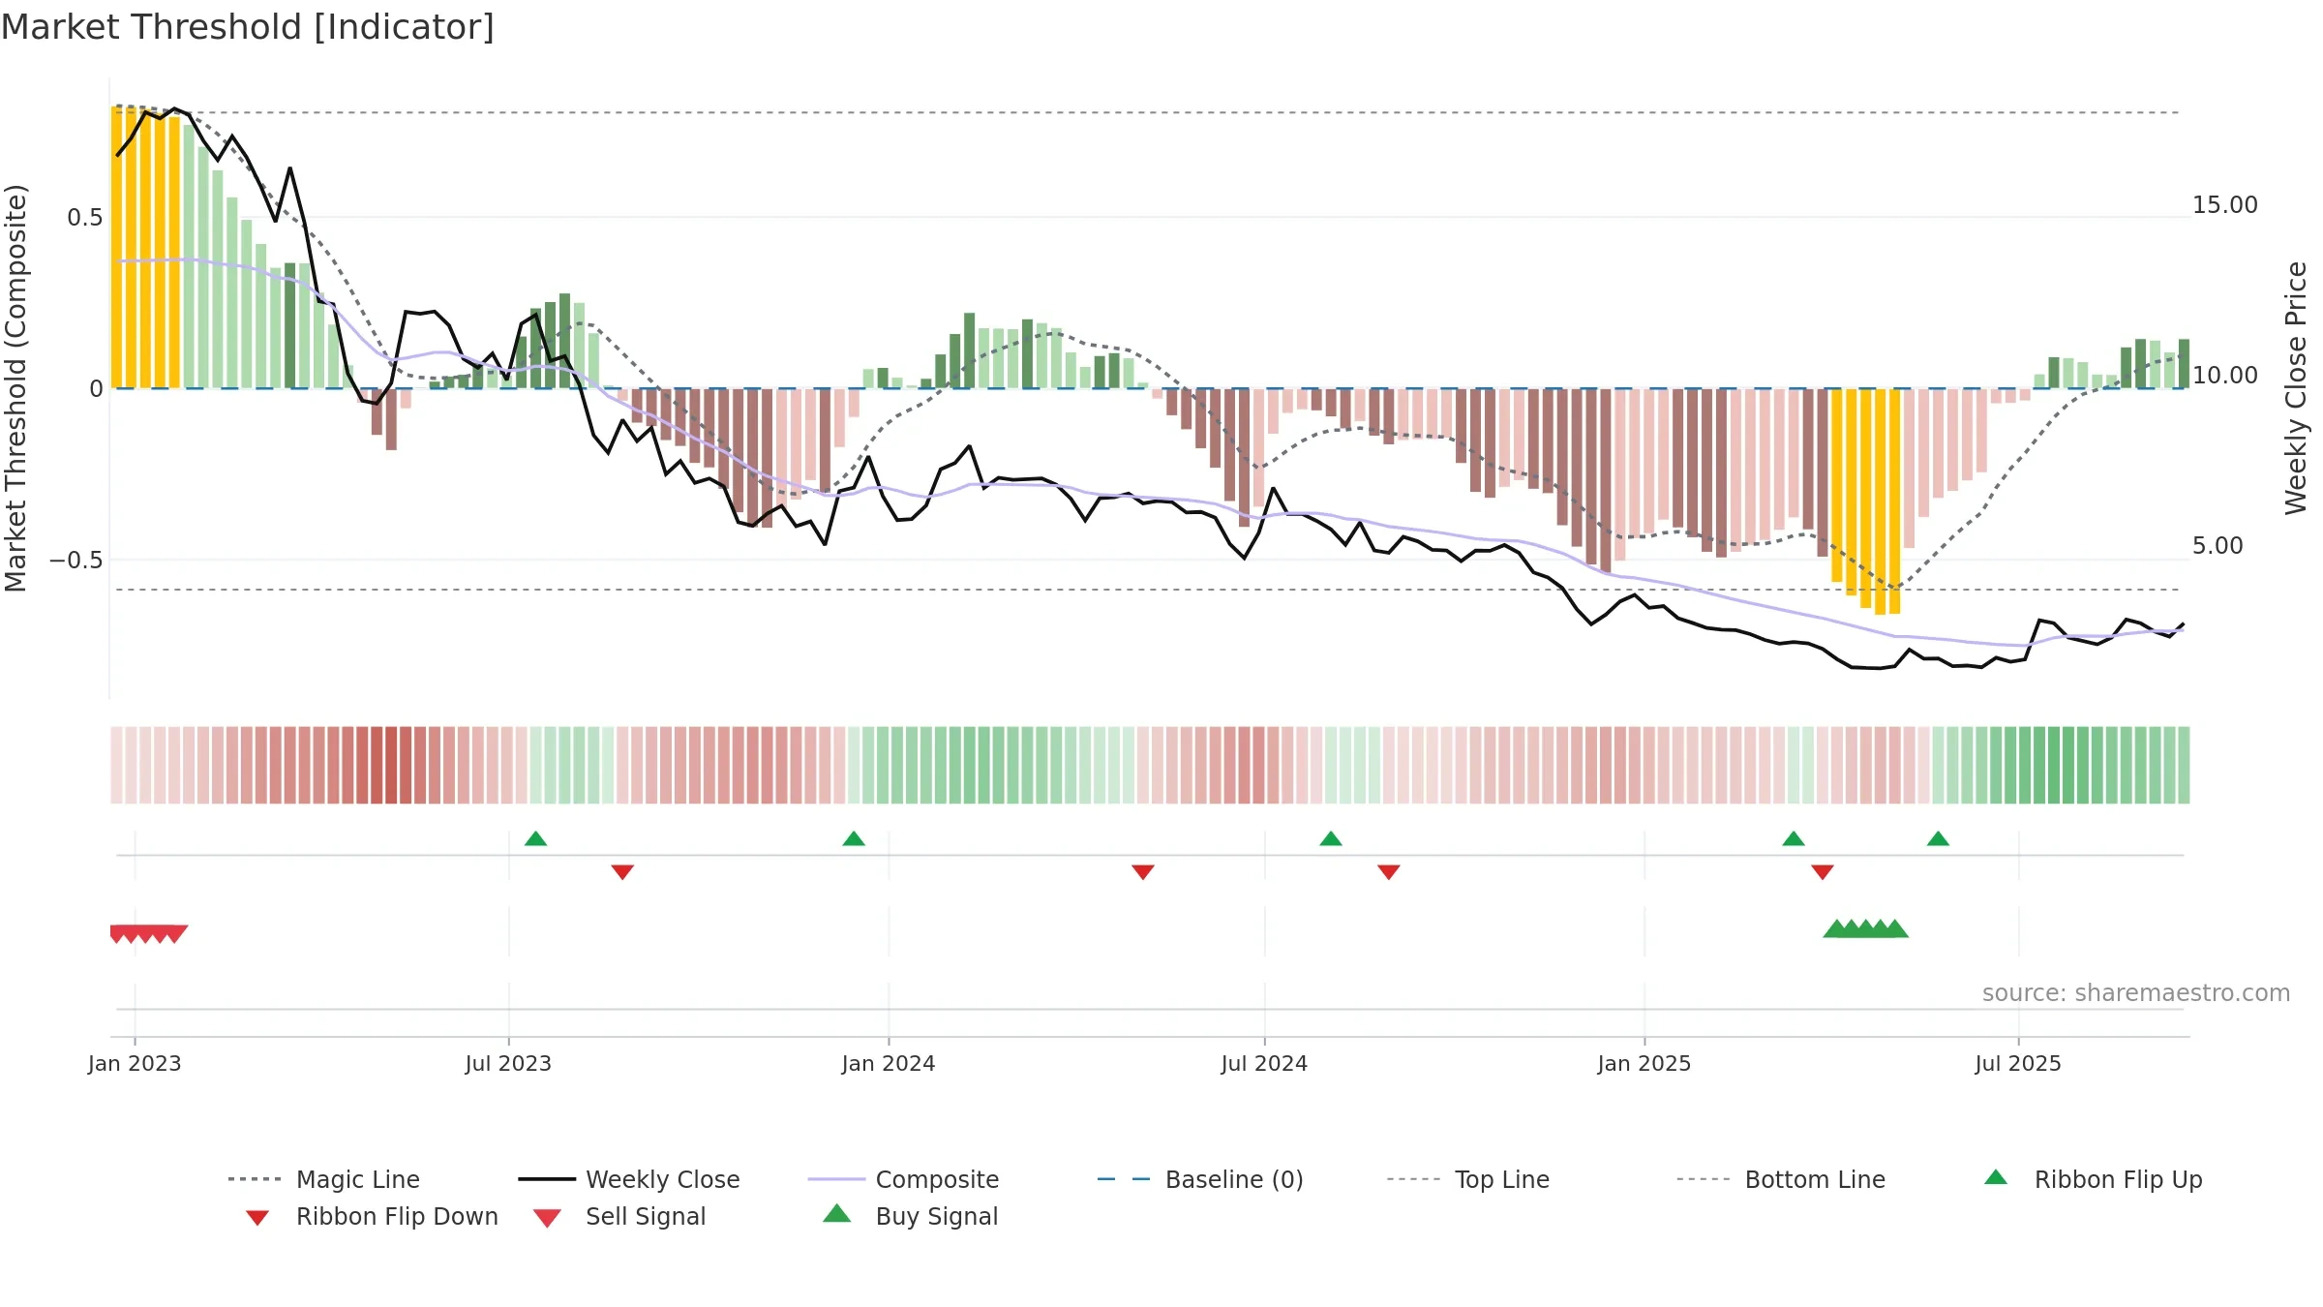Click the ribbon flip up marker before Jan 2024
Image resolution: width=2323 pixels, height=1307 pixels.
pos(854,838)
